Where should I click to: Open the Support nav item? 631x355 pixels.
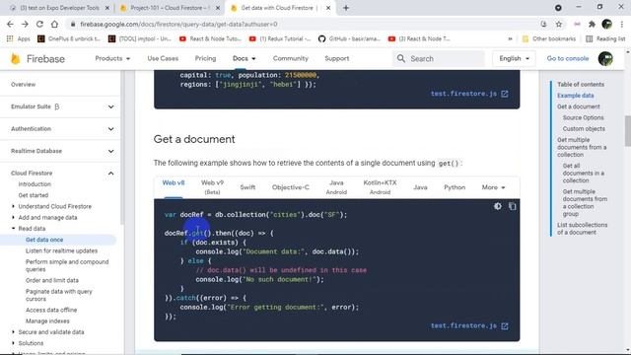[x=337, y=58]
